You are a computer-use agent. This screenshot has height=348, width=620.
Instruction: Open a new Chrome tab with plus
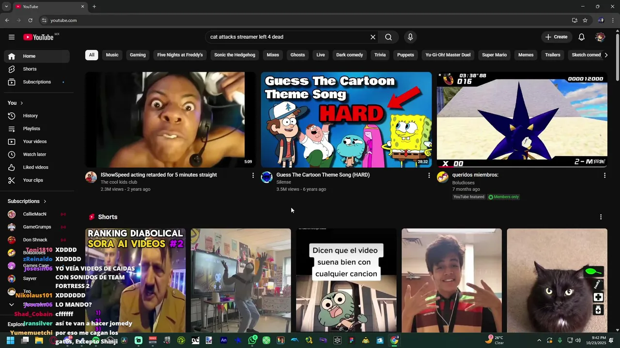(x=94, y=6)
